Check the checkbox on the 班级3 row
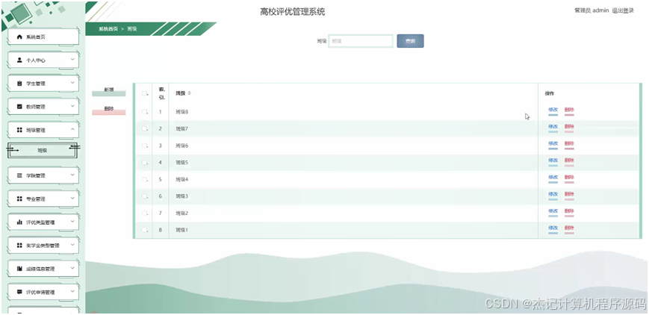649x315 pixels. click(144, 196)
